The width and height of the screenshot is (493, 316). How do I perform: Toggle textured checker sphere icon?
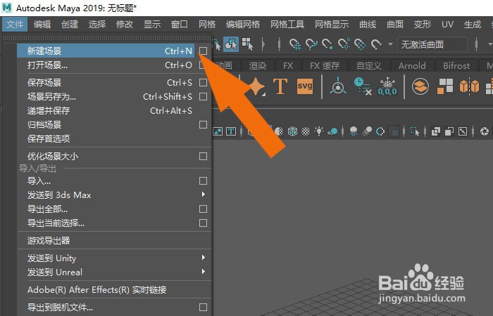pyautogui.click(x=306, y=131)
